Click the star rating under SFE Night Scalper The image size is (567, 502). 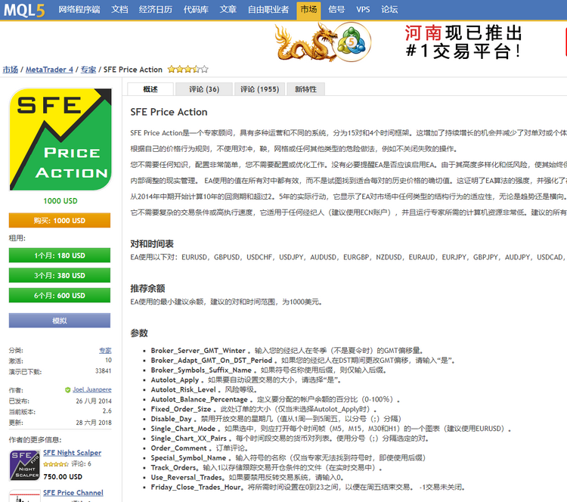pyautogui.click(x=56, y=464)
